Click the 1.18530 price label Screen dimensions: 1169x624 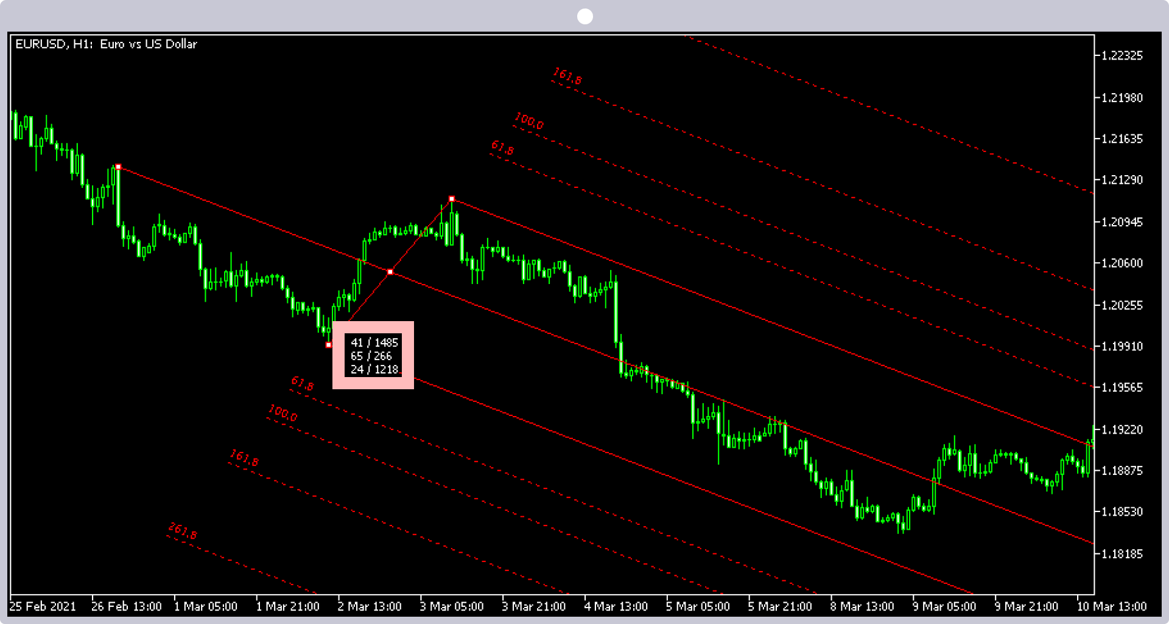pos(1122,512)
